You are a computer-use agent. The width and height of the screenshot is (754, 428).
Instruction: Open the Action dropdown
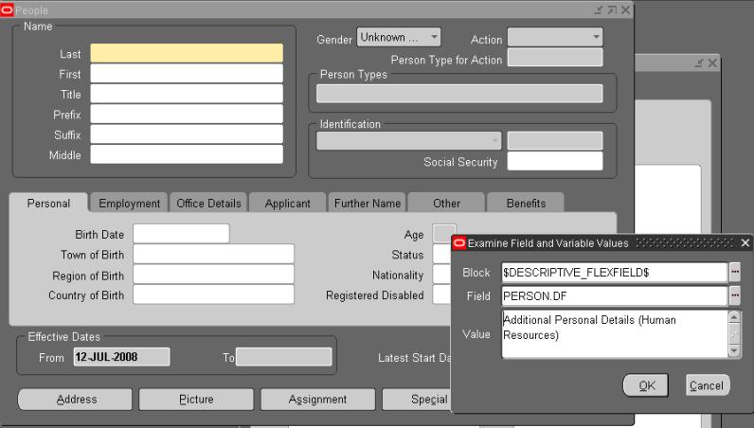click(555, 37)
